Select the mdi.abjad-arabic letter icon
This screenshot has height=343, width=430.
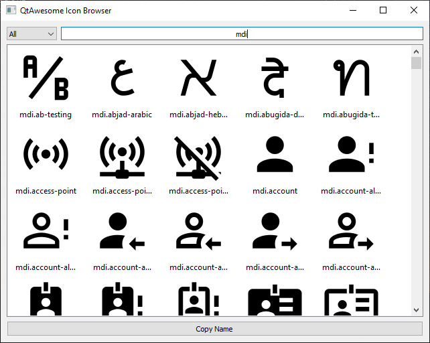[x=123, y=78]
